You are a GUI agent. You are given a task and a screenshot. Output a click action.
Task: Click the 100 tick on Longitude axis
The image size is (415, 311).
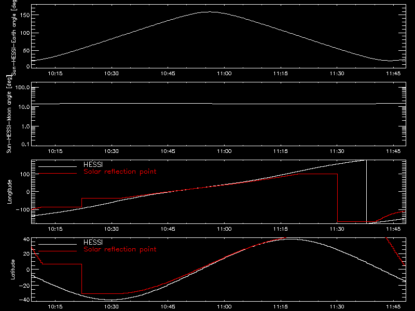click(x=25, y=174)
